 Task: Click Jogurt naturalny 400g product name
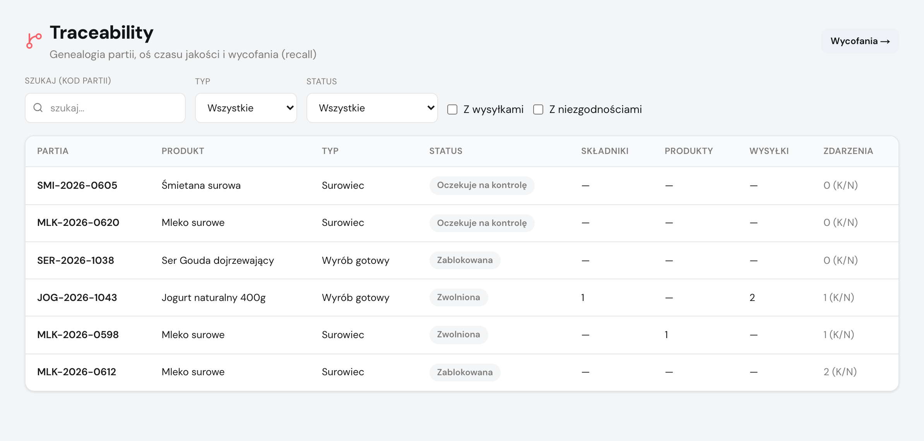coord(214,297)
